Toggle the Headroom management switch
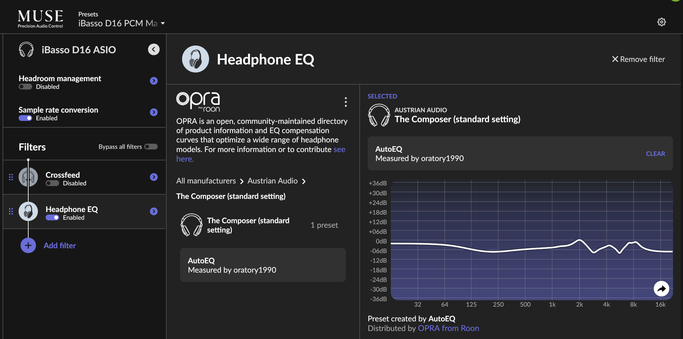The height and width of the screenshot is (339, 683). pyautogui.click(x=25, y=87)
